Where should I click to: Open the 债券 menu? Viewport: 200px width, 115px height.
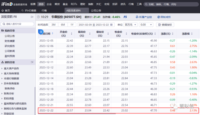pyautogui.click(x=41, y=4)
